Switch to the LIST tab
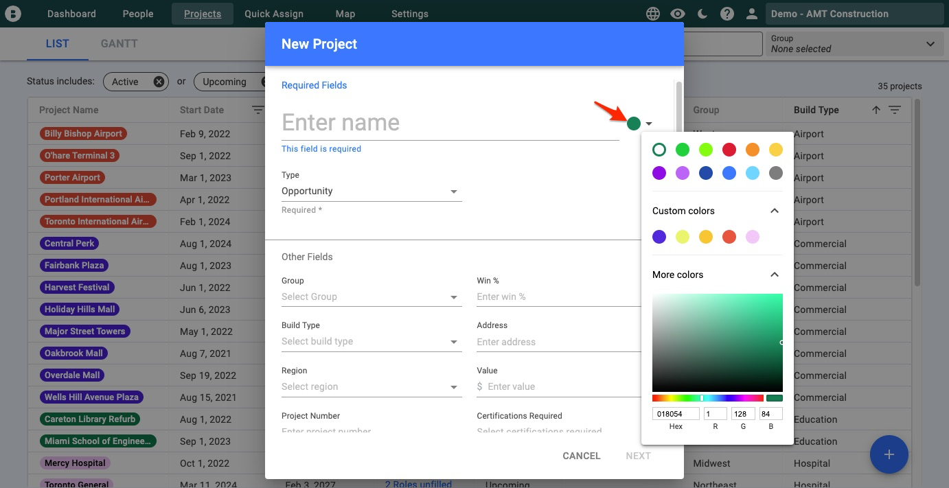The image size is (949, 488). [58, 44]
